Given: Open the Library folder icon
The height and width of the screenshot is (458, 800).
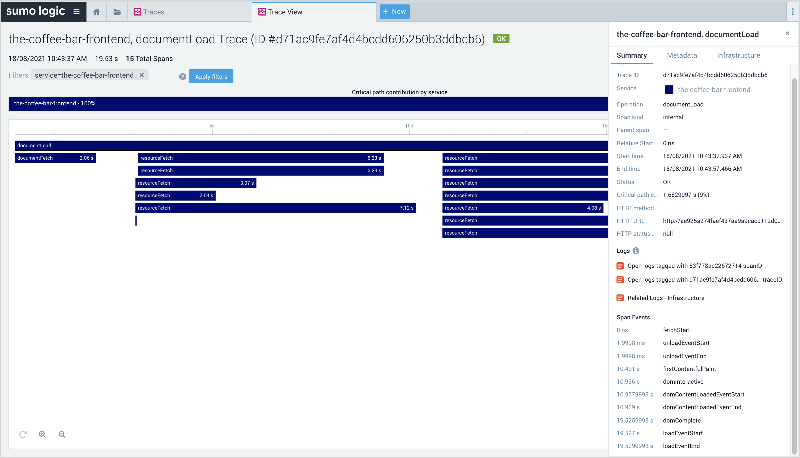Looking at the screenshot, I should pyautogui.click(x=117, y=12).
